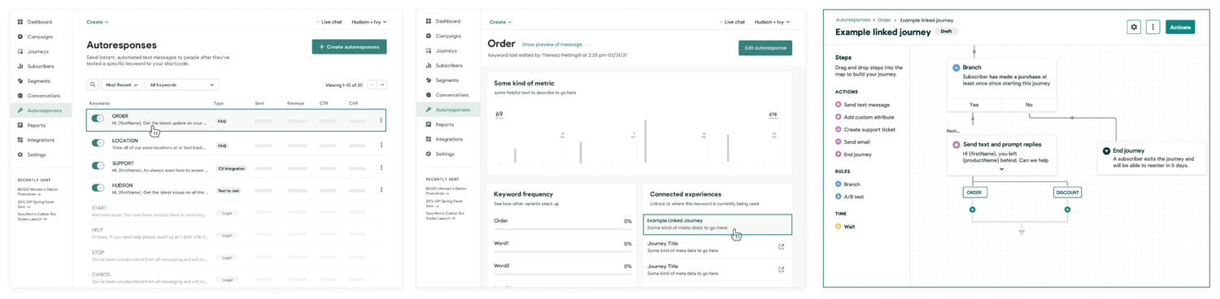This screenshot has height=299, width=1220.
Task: Go to previous page arrow beside Viewing 1-10
Action: (x=373, y=84)
